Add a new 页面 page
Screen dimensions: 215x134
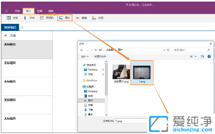pos(10,36)
